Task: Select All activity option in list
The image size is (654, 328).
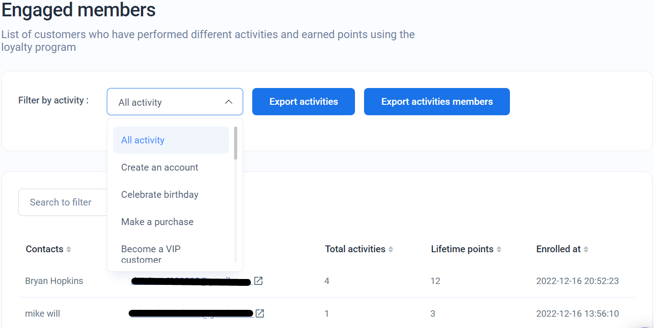Action: (x=171, y=140)
